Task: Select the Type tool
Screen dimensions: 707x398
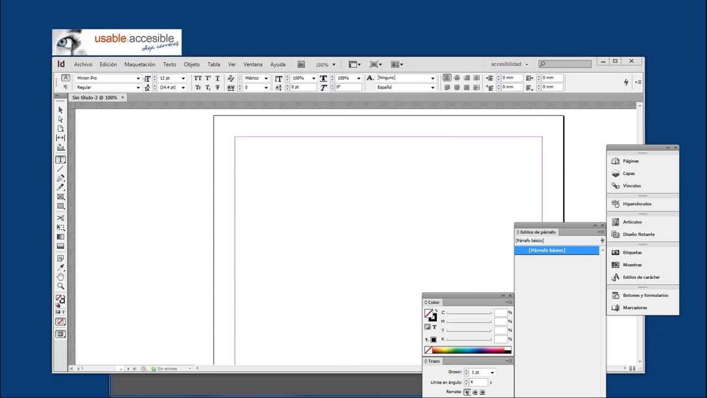Action: point(61,160)
